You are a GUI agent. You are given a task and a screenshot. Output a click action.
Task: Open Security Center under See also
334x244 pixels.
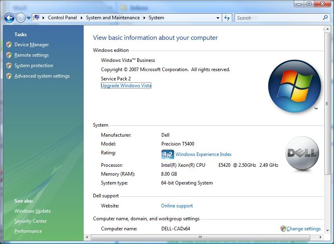pos(31,221)
